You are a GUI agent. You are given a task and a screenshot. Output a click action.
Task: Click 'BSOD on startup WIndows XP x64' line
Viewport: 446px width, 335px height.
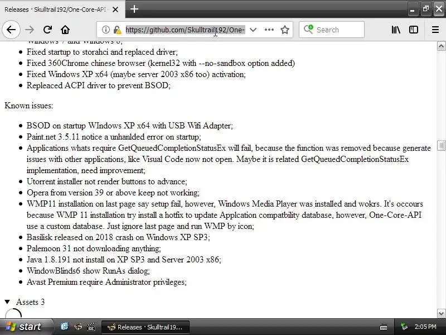click(x=130, y=126)
